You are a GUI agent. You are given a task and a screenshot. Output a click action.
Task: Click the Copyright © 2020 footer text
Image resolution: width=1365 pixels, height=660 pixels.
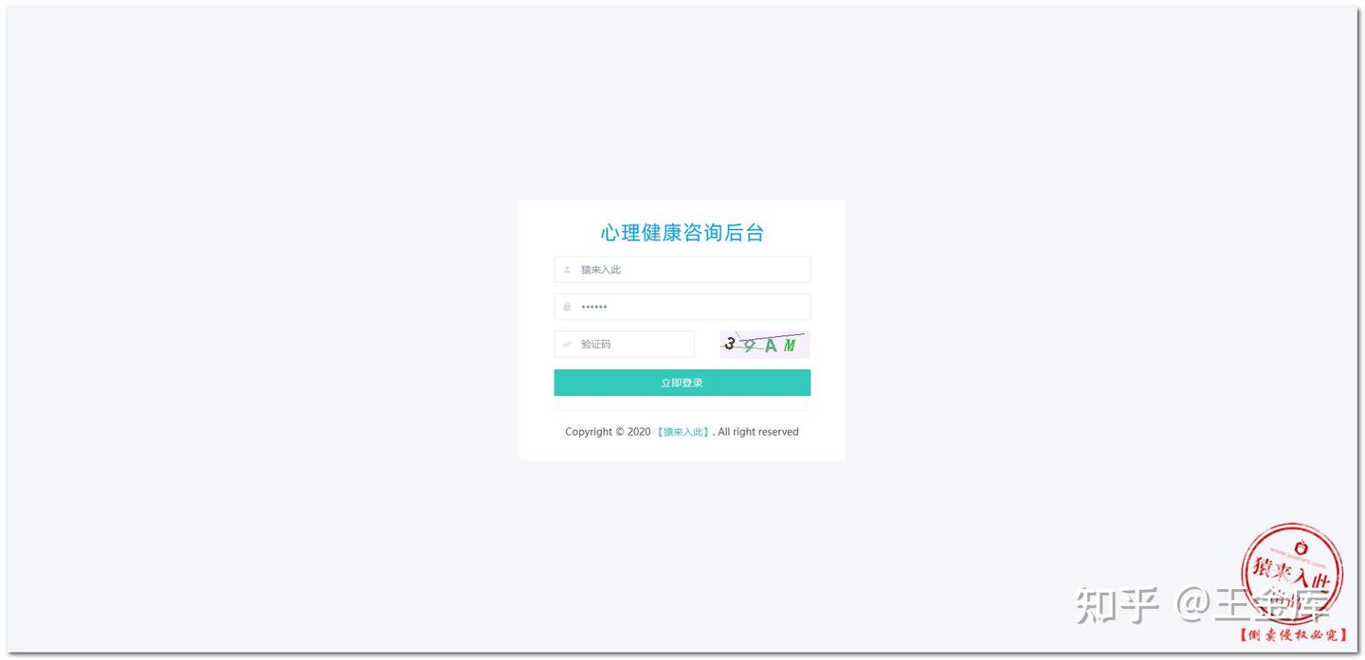[x=608, y=432]
